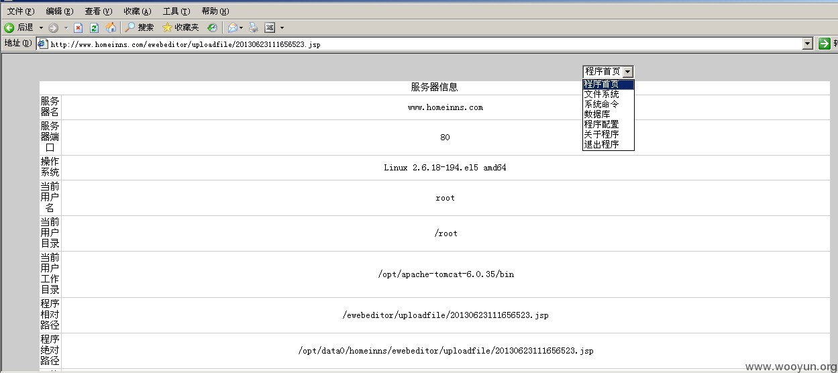The width and height of the screenshot is (838, 373).
Task: Click the 当前用户工作目录 row label
Action: click(50, 274)
